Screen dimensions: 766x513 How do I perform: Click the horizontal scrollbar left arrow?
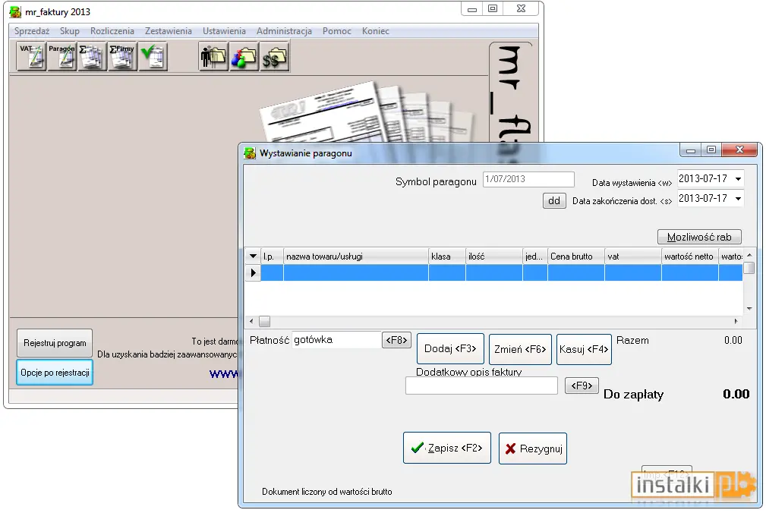pos(251,321)
